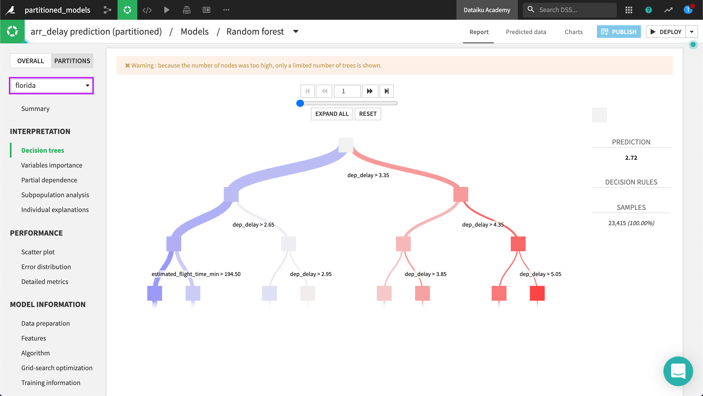The image size is (703, 396).
Task: Go to next tree arrow
Action: (x=370, y=91)
